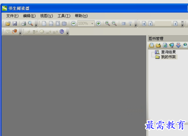Click the blue gear settings icon
The height and width of the screenshot is (136, 188).
(x=62, y=31)
